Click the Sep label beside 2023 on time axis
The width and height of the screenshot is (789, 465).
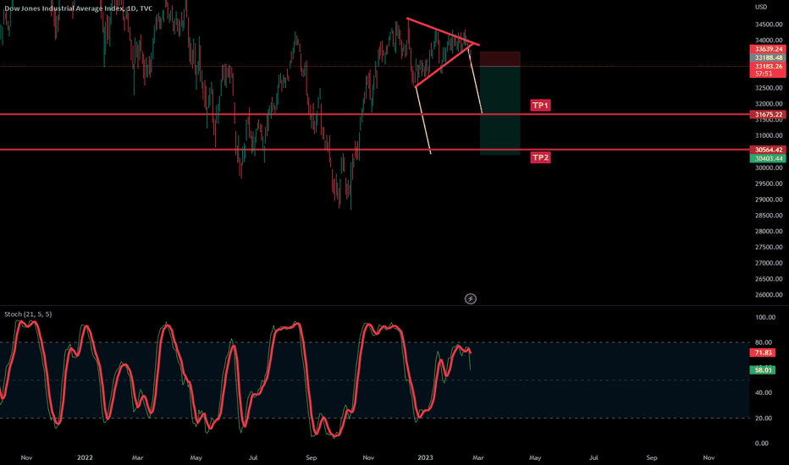coord(652,457)
